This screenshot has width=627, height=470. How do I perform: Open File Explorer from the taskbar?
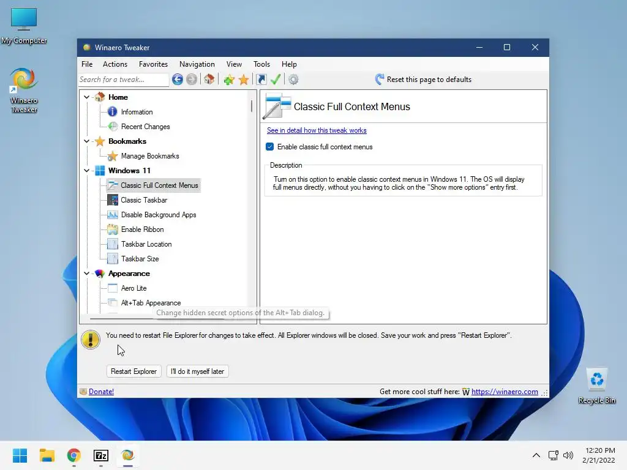47,455
